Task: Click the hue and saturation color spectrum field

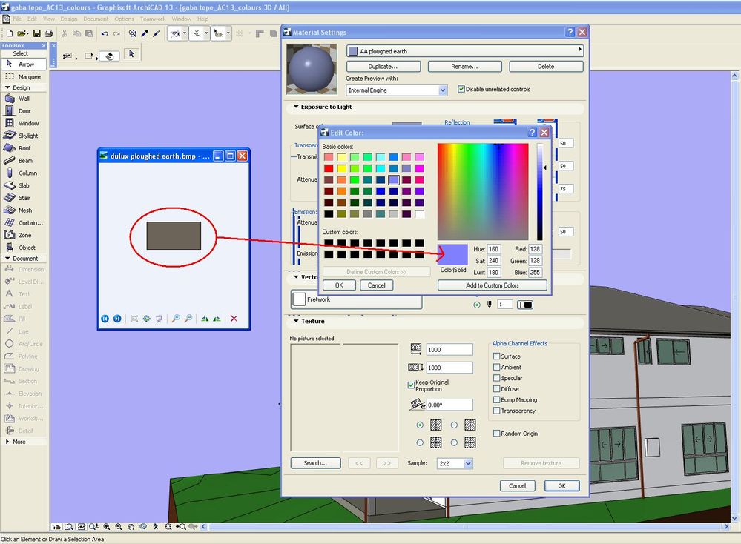Action: pyautogui.click(x=482, y=192)
